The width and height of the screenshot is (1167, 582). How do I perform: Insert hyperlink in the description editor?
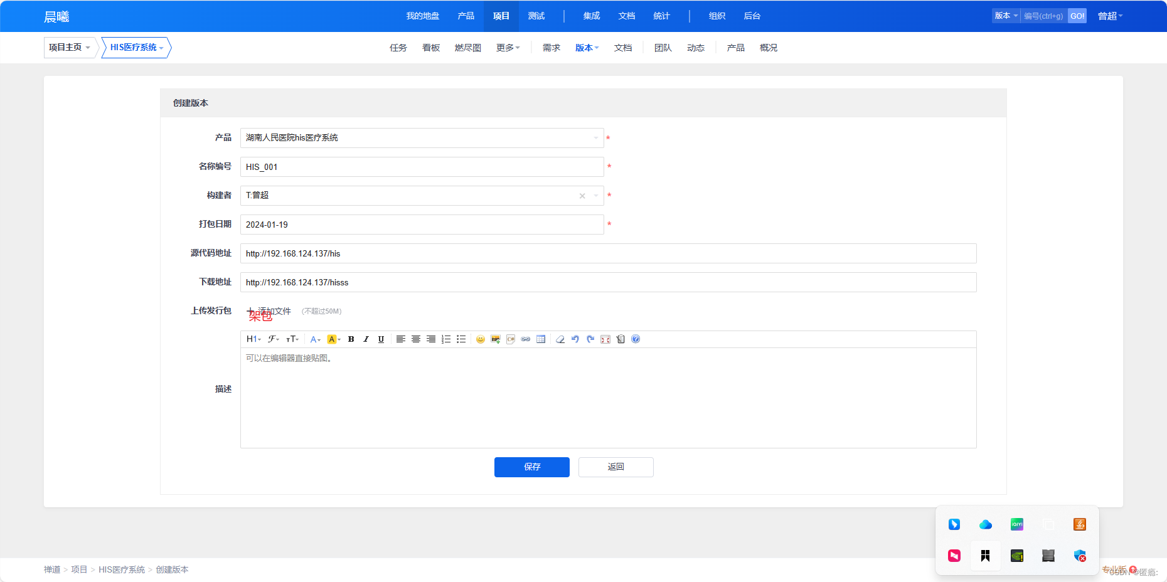click(526, 339)
